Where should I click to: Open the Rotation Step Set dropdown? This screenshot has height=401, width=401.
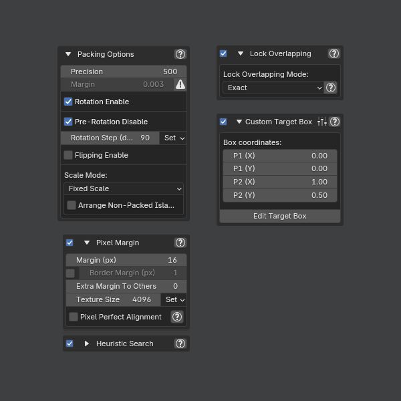(174, 138)
